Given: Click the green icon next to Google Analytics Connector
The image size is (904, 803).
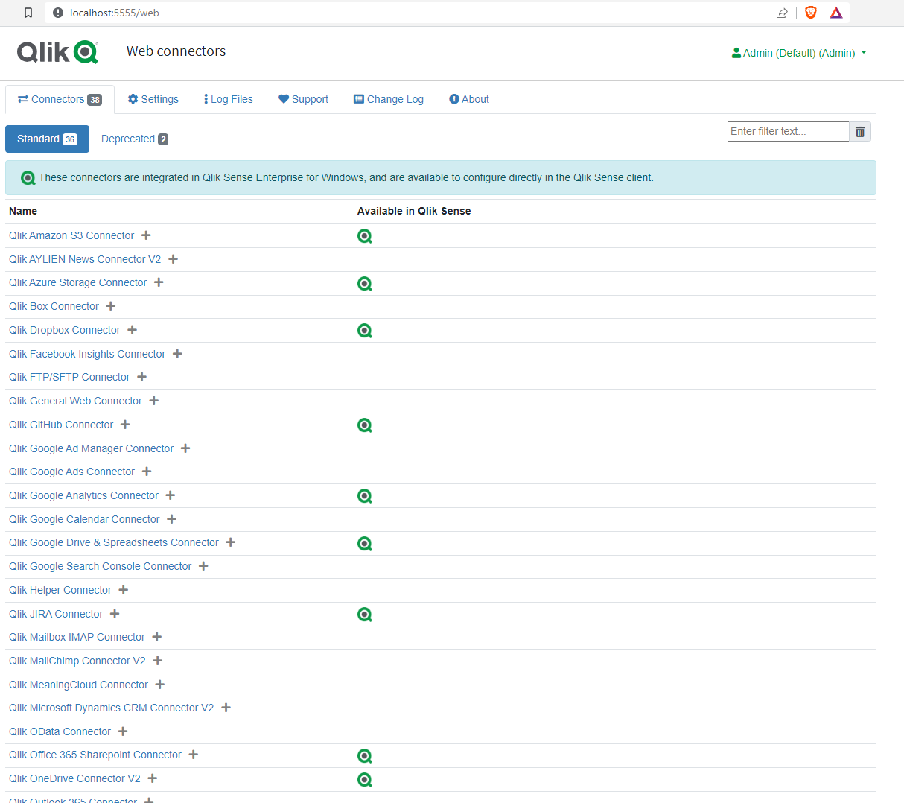Looking at the screenshot, I should point(364,495).
